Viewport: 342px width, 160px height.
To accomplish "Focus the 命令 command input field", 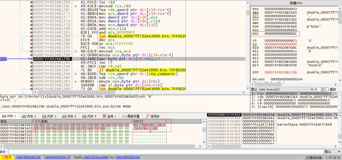I will tap(166, 152).
